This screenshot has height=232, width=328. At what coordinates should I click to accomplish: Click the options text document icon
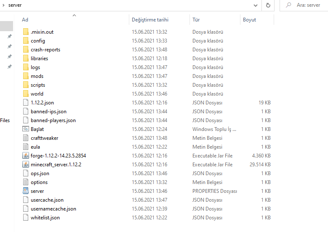[x=26, y=182]
